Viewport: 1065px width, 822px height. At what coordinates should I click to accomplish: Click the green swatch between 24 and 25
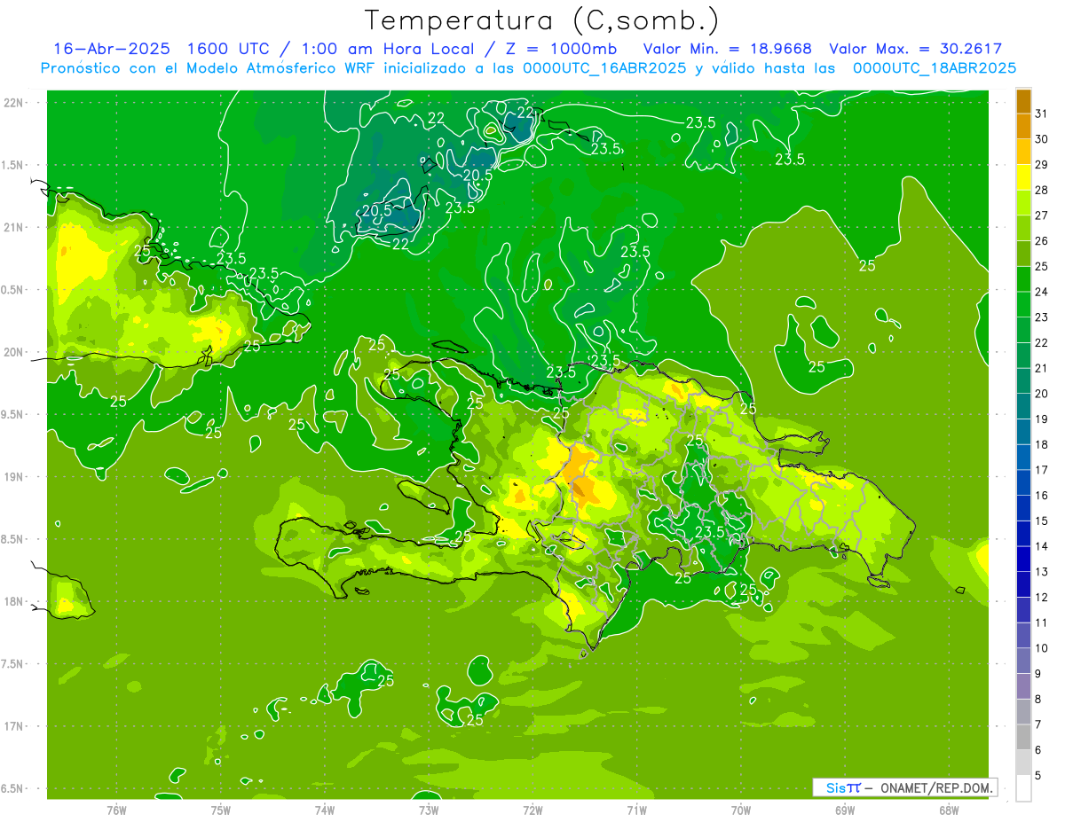pyautogui.click(x=1023, y=279)
